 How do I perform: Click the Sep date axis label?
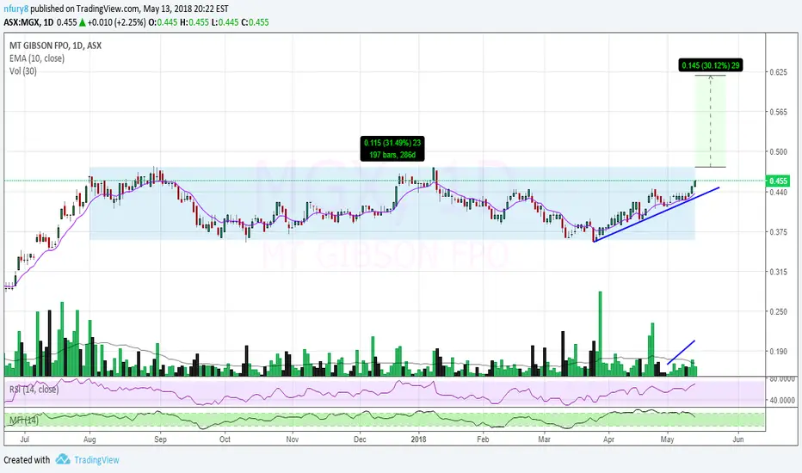pos(160,439)
